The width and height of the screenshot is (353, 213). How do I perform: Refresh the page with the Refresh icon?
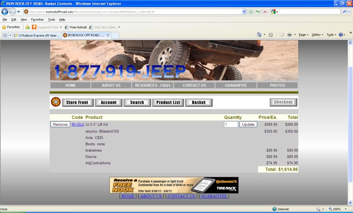point(258,12)
